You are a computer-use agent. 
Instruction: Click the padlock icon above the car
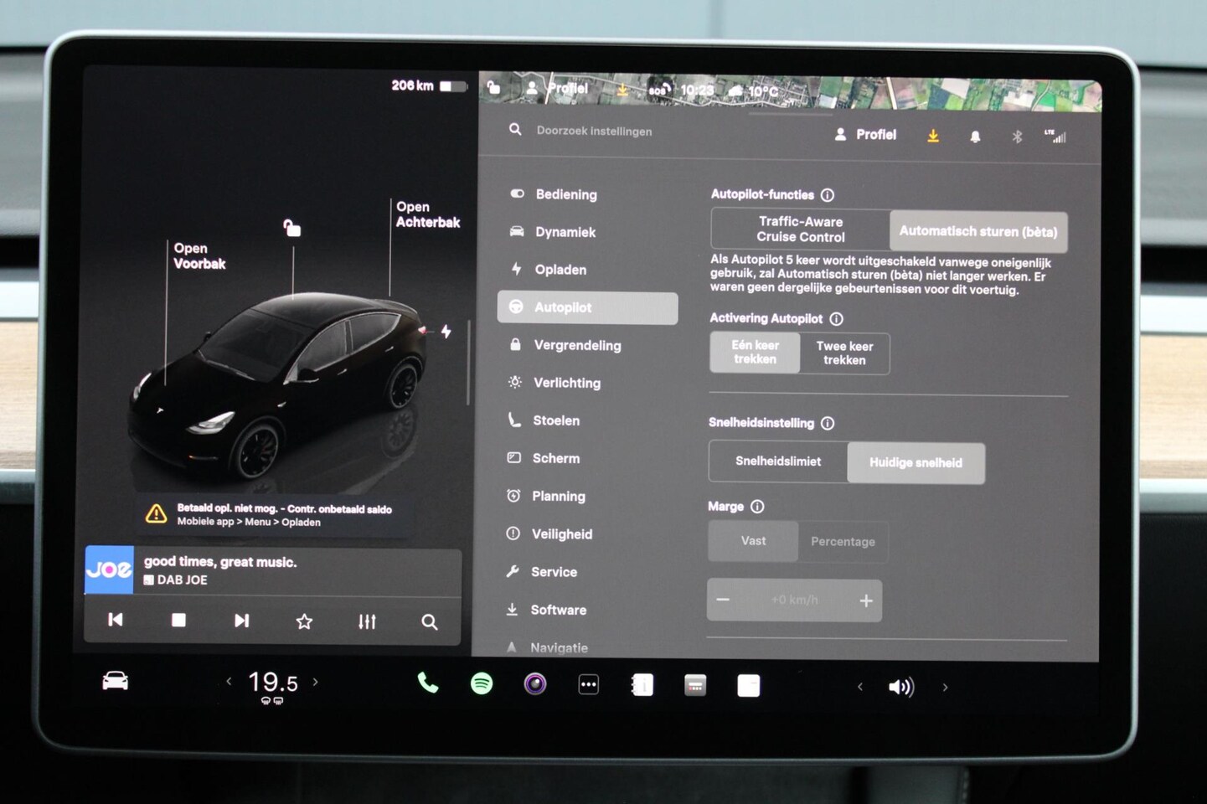pos(291,228)
